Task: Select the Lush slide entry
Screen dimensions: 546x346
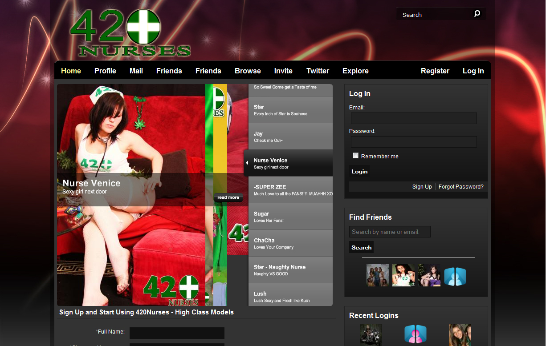Action: (290, 295)
